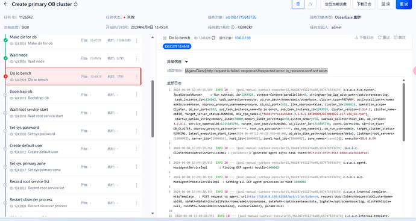Screen dimensions: 416x221
Task: Download the log for Do io bench subtask
Action: (364, 37)
